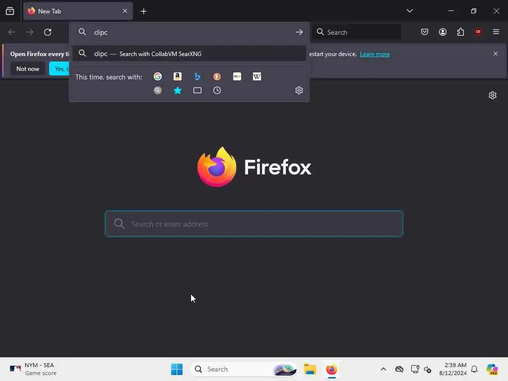Click the muted volume tray icon

click(428, 369)
